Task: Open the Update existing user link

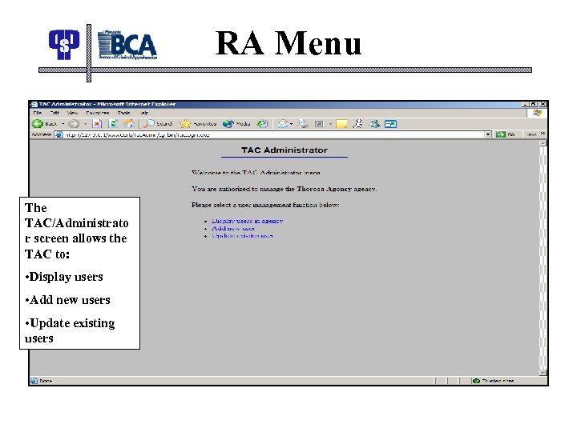Action: [242, 235]
